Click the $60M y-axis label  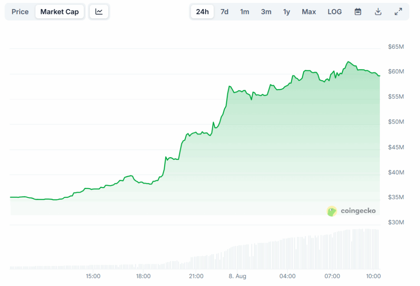[396, 72]
